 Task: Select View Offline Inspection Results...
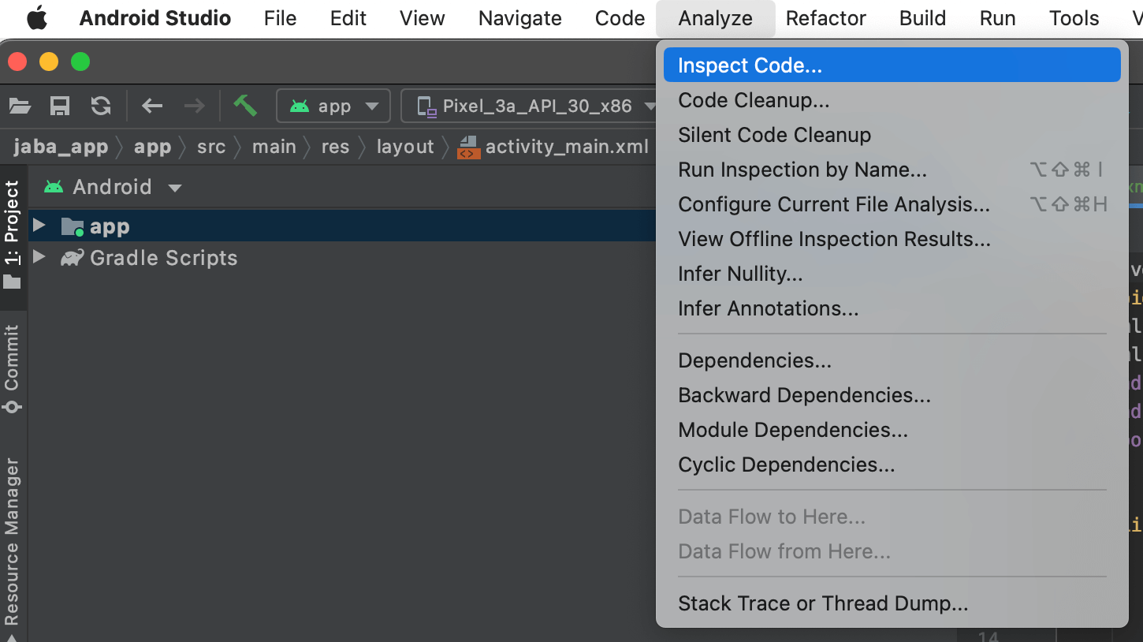tap(892, 239)
